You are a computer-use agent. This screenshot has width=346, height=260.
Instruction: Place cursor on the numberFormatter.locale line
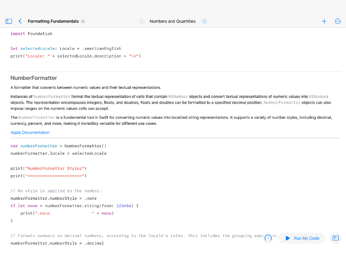point(58,153)
